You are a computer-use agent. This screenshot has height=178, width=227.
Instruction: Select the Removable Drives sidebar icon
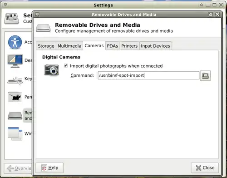[15, 115]
